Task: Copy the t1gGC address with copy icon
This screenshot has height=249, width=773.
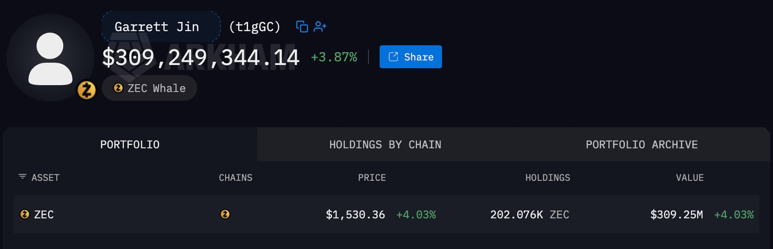Action: (302, 27)
